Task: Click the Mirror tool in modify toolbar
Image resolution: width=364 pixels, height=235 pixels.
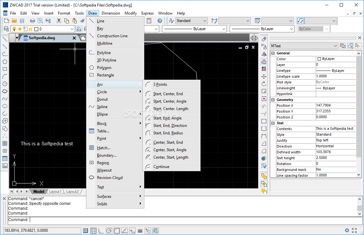Action: coord(264,54)
